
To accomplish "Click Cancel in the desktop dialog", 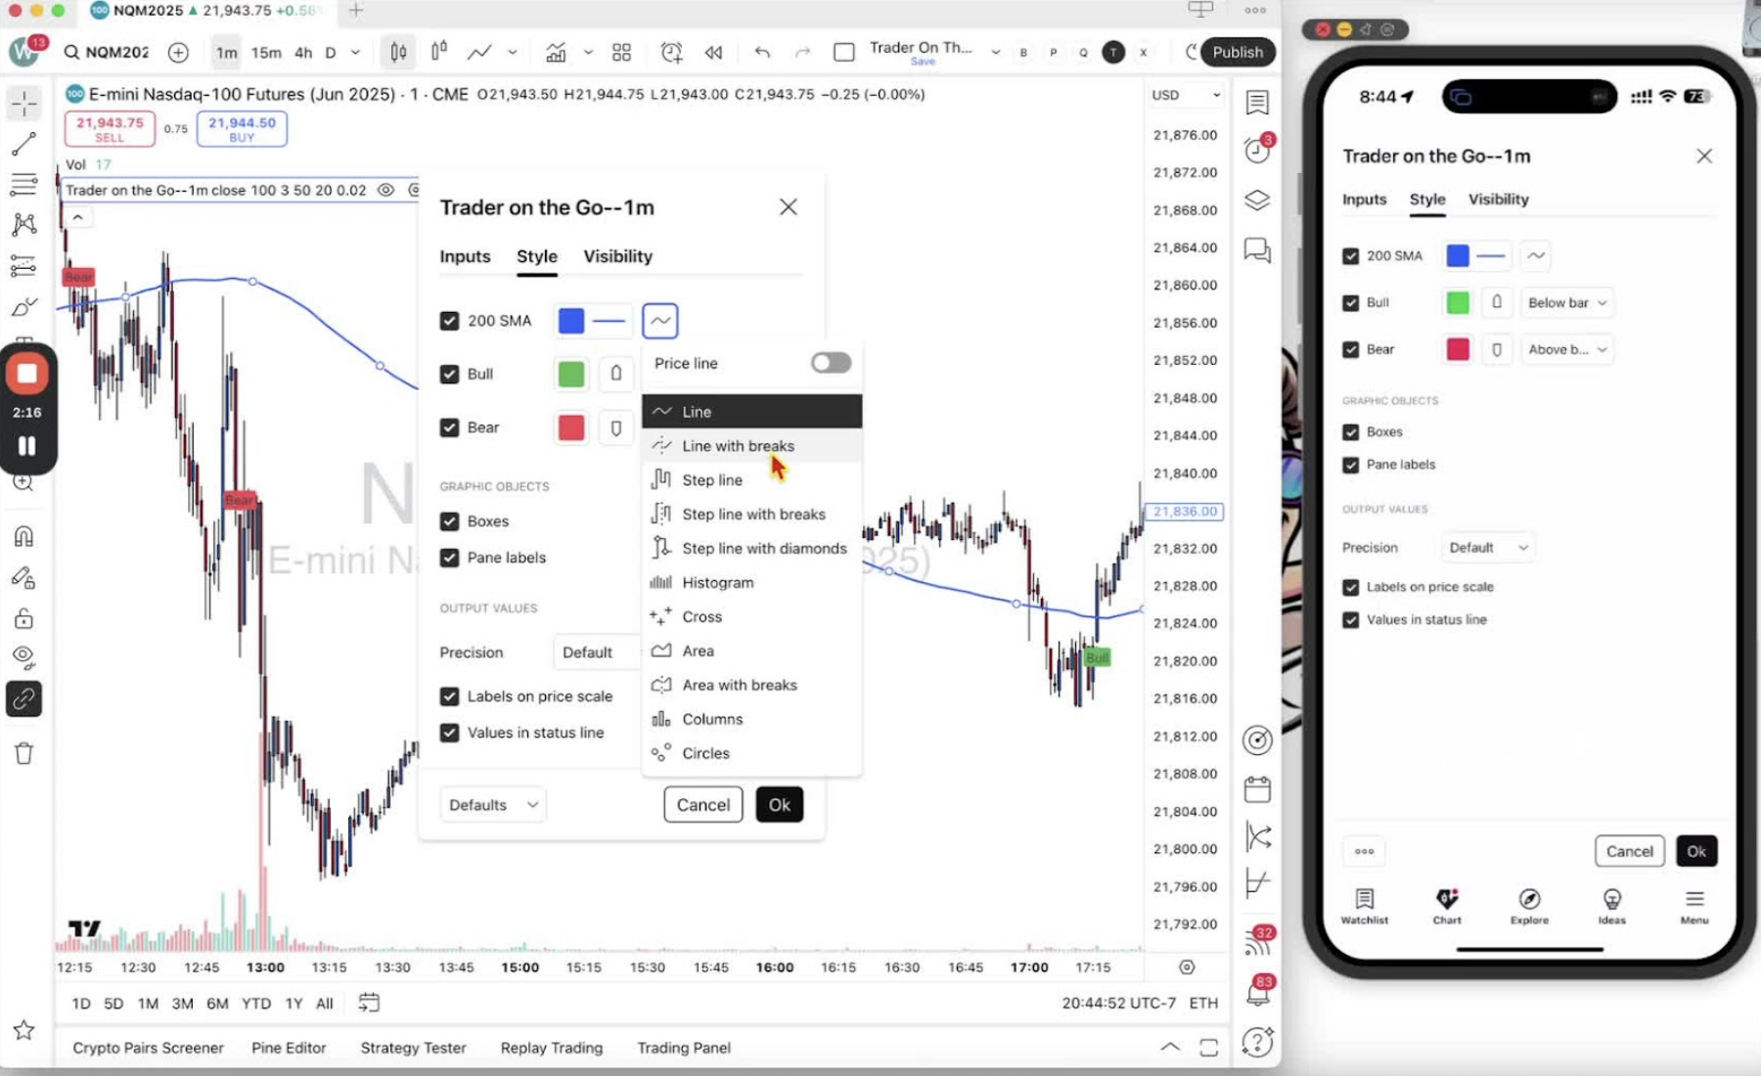I will click(703, 805).
